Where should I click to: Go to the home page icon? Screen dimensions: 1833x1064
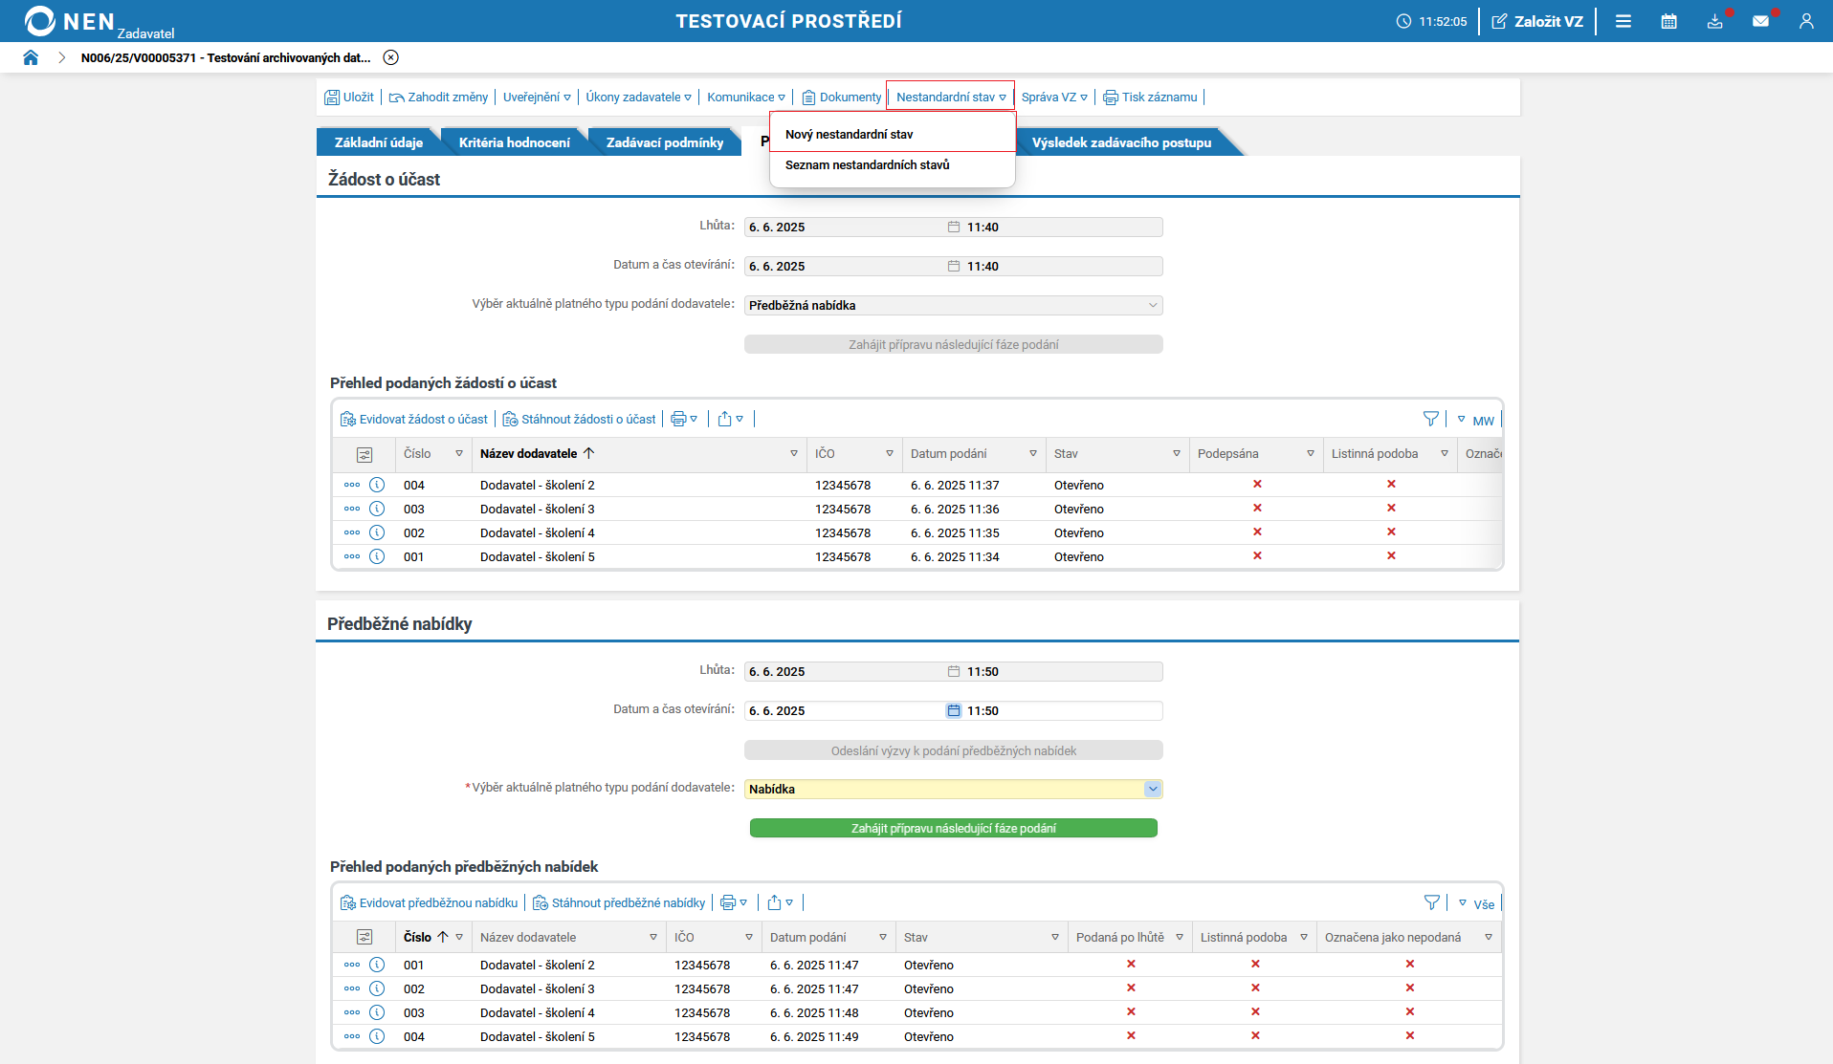(31, 57)
